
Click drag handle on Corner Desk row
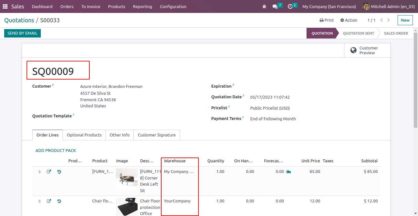point(40,172)
